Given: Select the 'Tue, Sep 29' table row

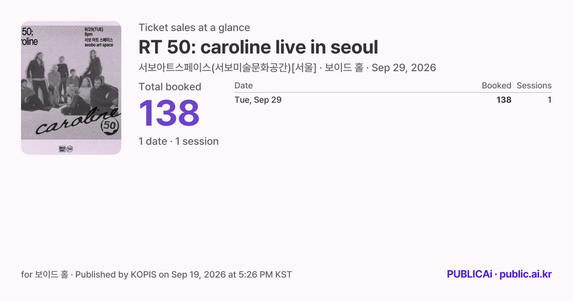Looking at the screenshot, I should 393,100.
